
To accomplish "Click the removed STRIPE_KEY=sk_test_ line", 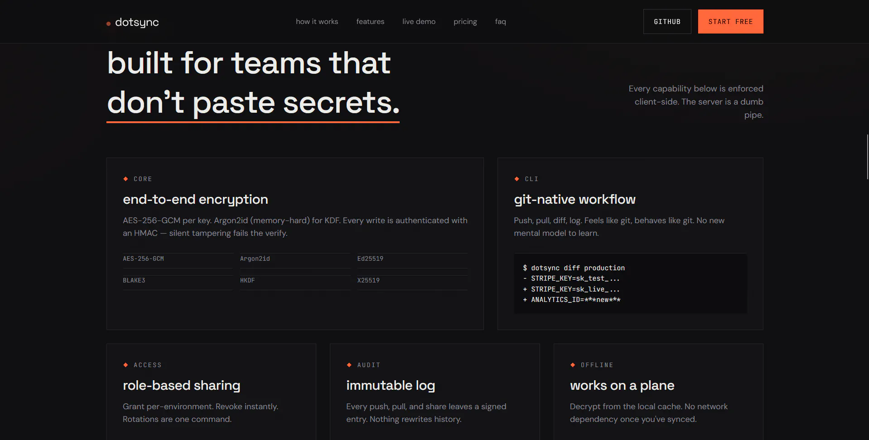I will (571, 278).
